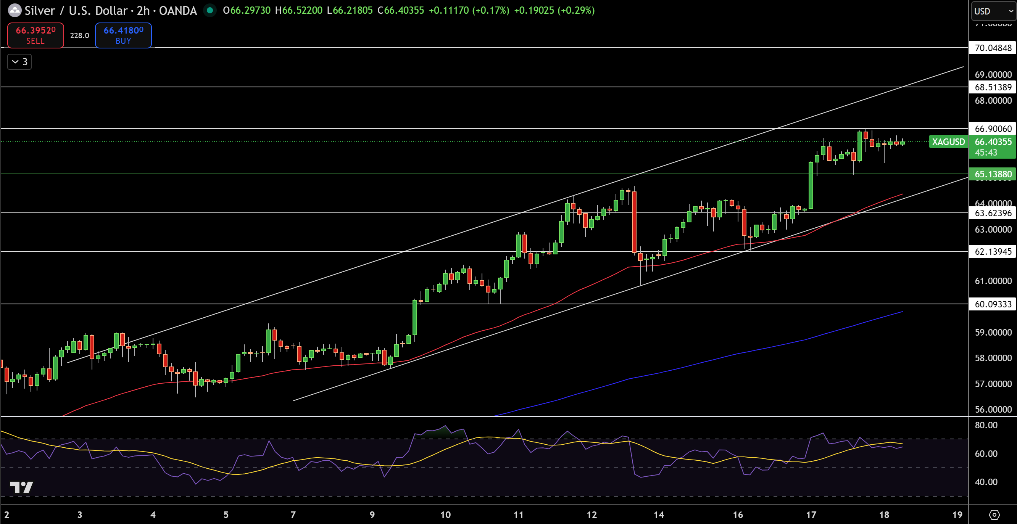
Task: Click the BUY 66.4180 button
Action: tap(123, 35)
